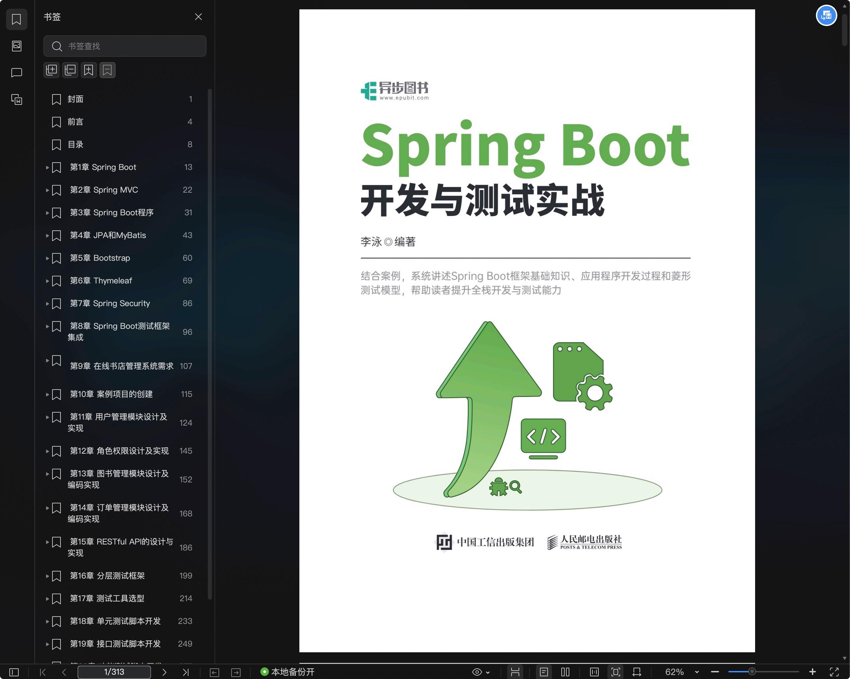
Task: Toggle the sidebar panel icon in status bar
Action: (14, 672)
